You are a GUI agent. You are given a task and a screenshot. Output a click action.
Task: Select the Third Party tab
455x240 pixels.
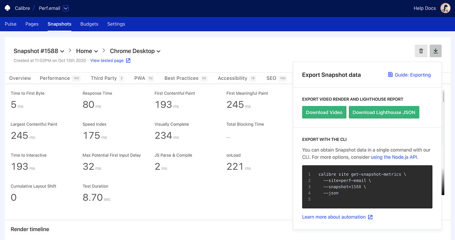click(x=103, y=78)
